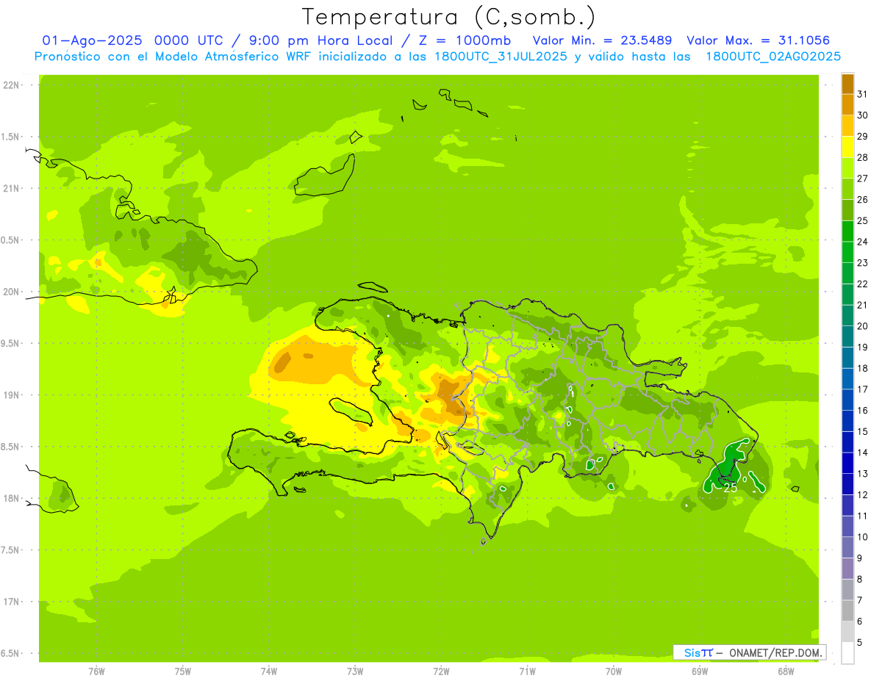Pick the legend color band between 26 and 27

click(x=847, y=189)
